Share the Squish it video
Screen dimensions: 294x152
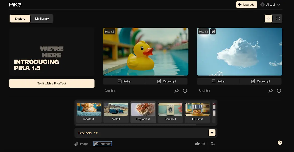tap(270, 91)
